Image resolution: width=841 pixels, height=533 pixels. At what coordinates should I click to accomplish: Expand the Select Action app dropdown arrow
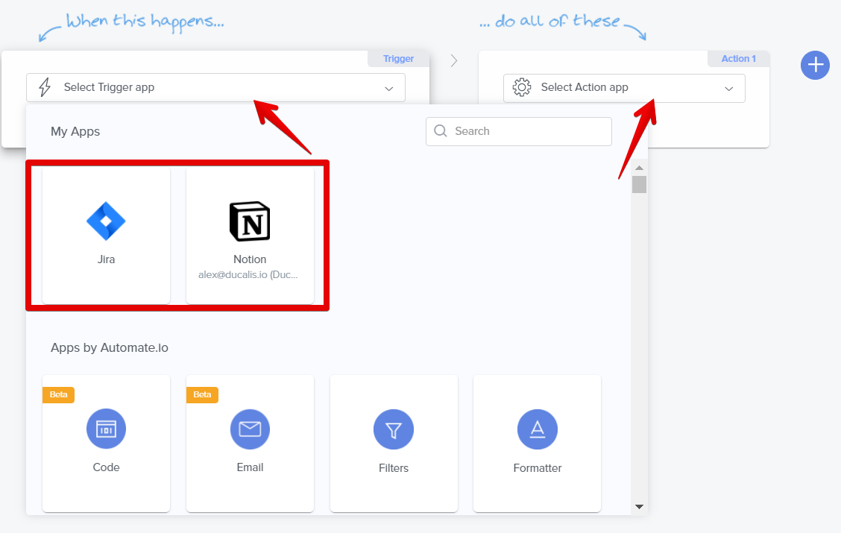pyautogui.click(x=728, y=88)
